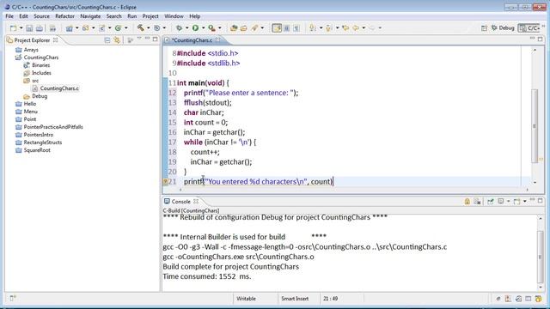
Task: Select the CountingChars.c editor tab
Action: point(192,40)
